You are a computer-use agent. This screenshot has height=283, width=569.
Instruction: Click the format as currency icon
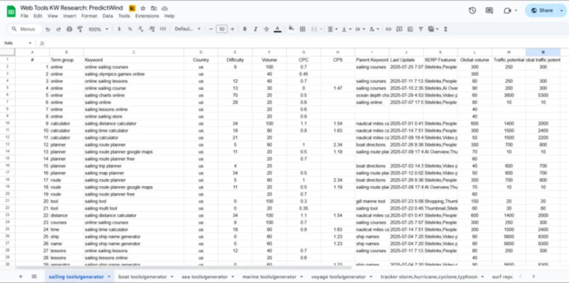click(x=119, y=29)
